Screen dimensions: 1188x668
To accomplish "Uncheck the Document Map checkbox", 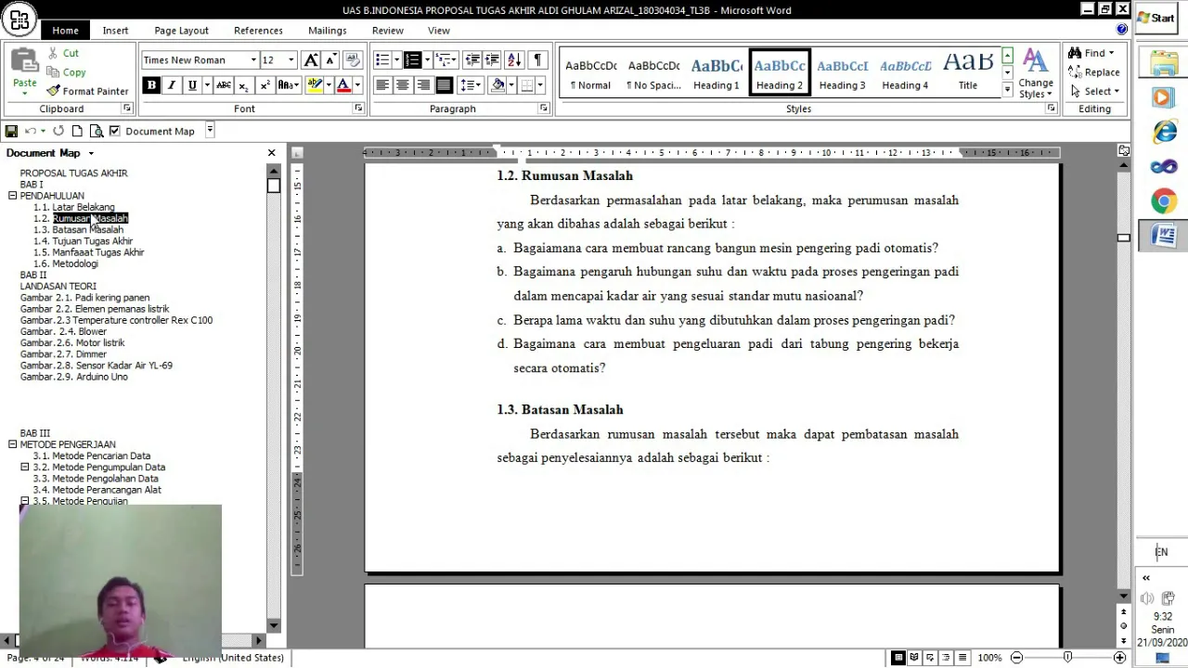I will coord(114,131).
